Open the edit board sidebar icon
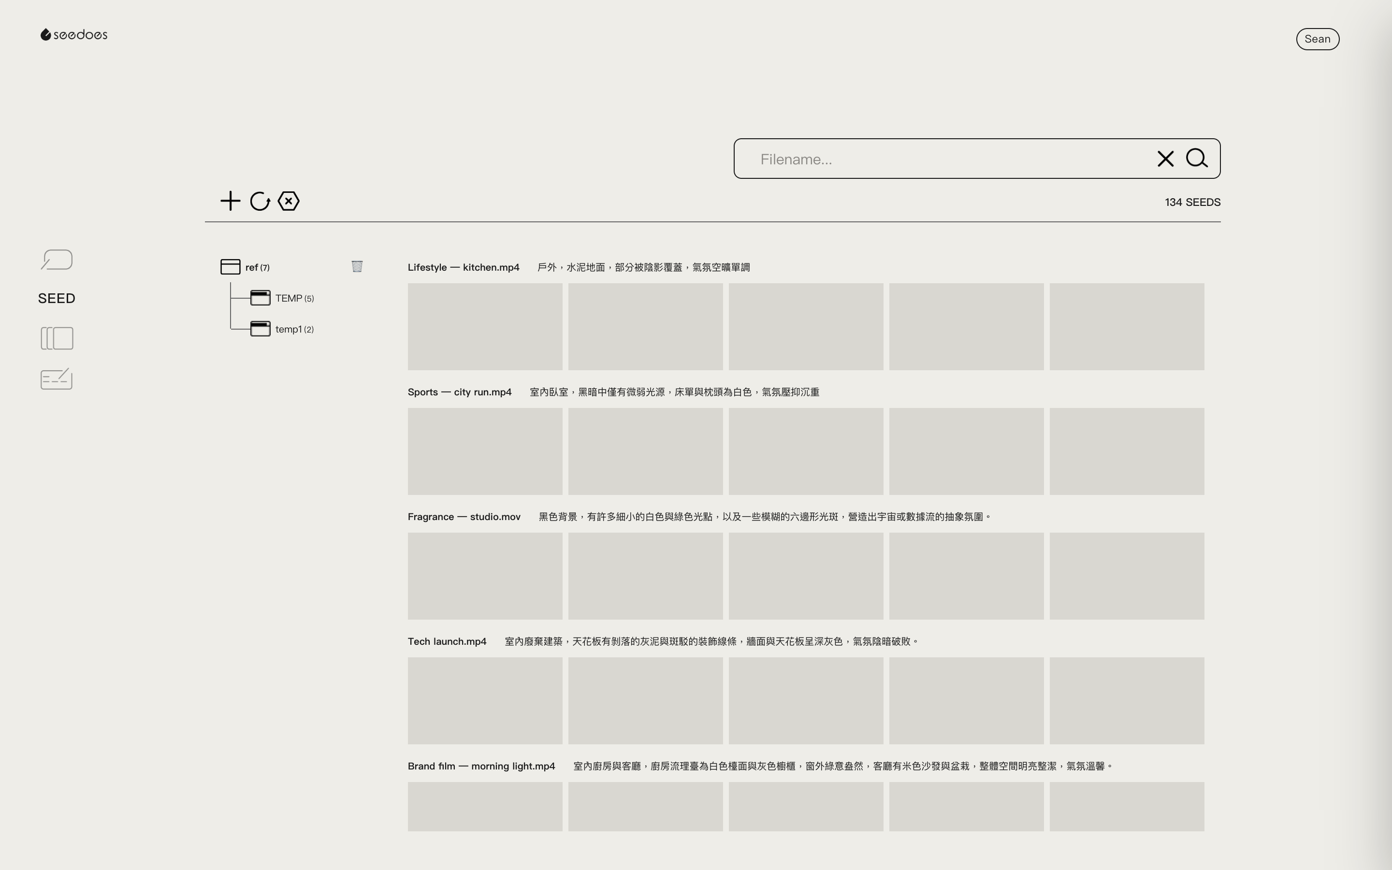Screen dimensions: 1392x870 click(57, 378)
